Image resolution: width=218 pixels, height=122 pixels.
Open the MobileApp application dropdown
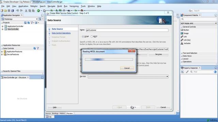click(37, 19)
